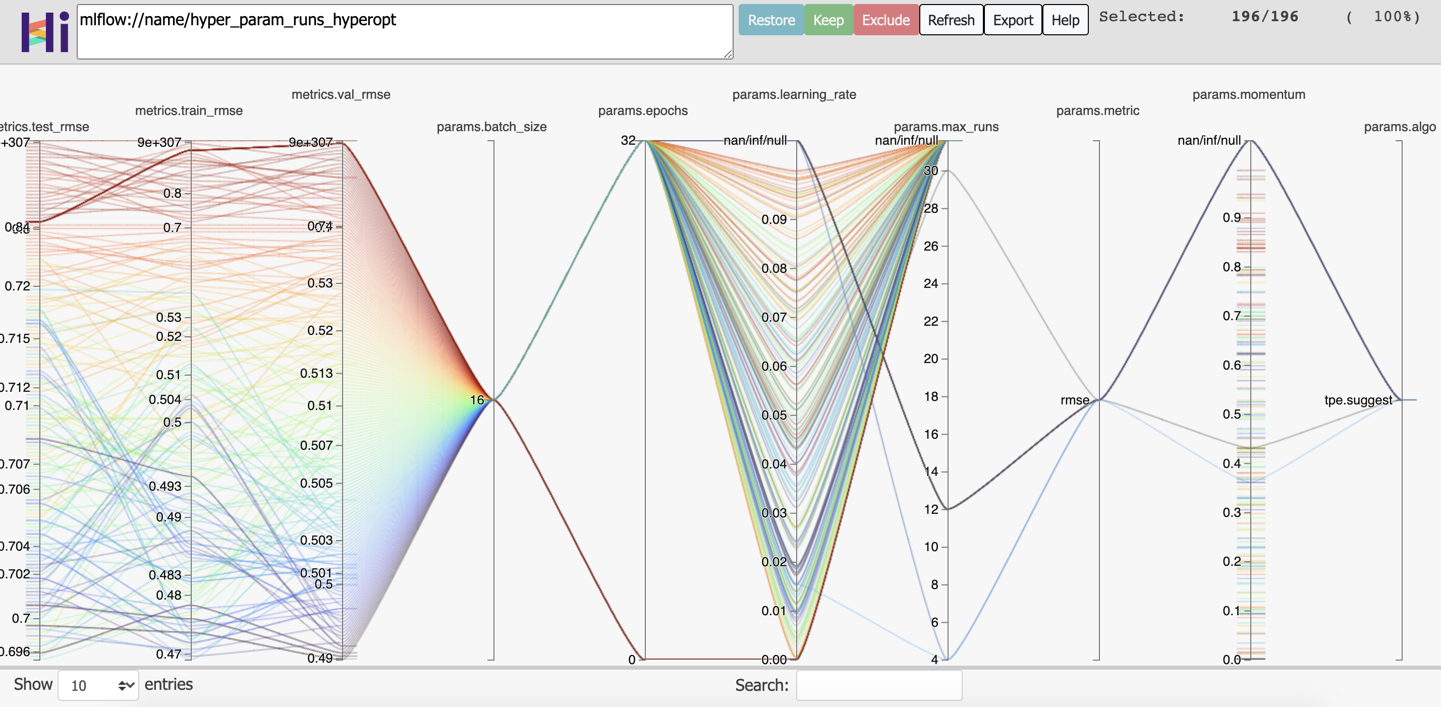Refresh the experiment data

click(951, 20)
